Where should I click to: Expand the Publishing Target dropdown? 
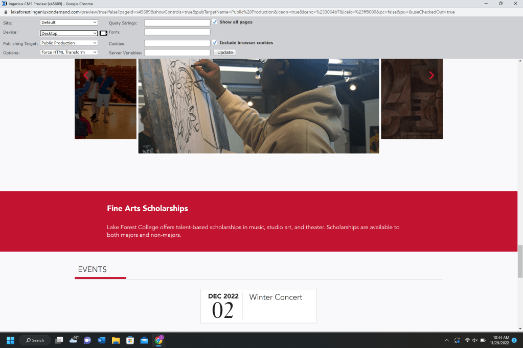pos(69,43)
